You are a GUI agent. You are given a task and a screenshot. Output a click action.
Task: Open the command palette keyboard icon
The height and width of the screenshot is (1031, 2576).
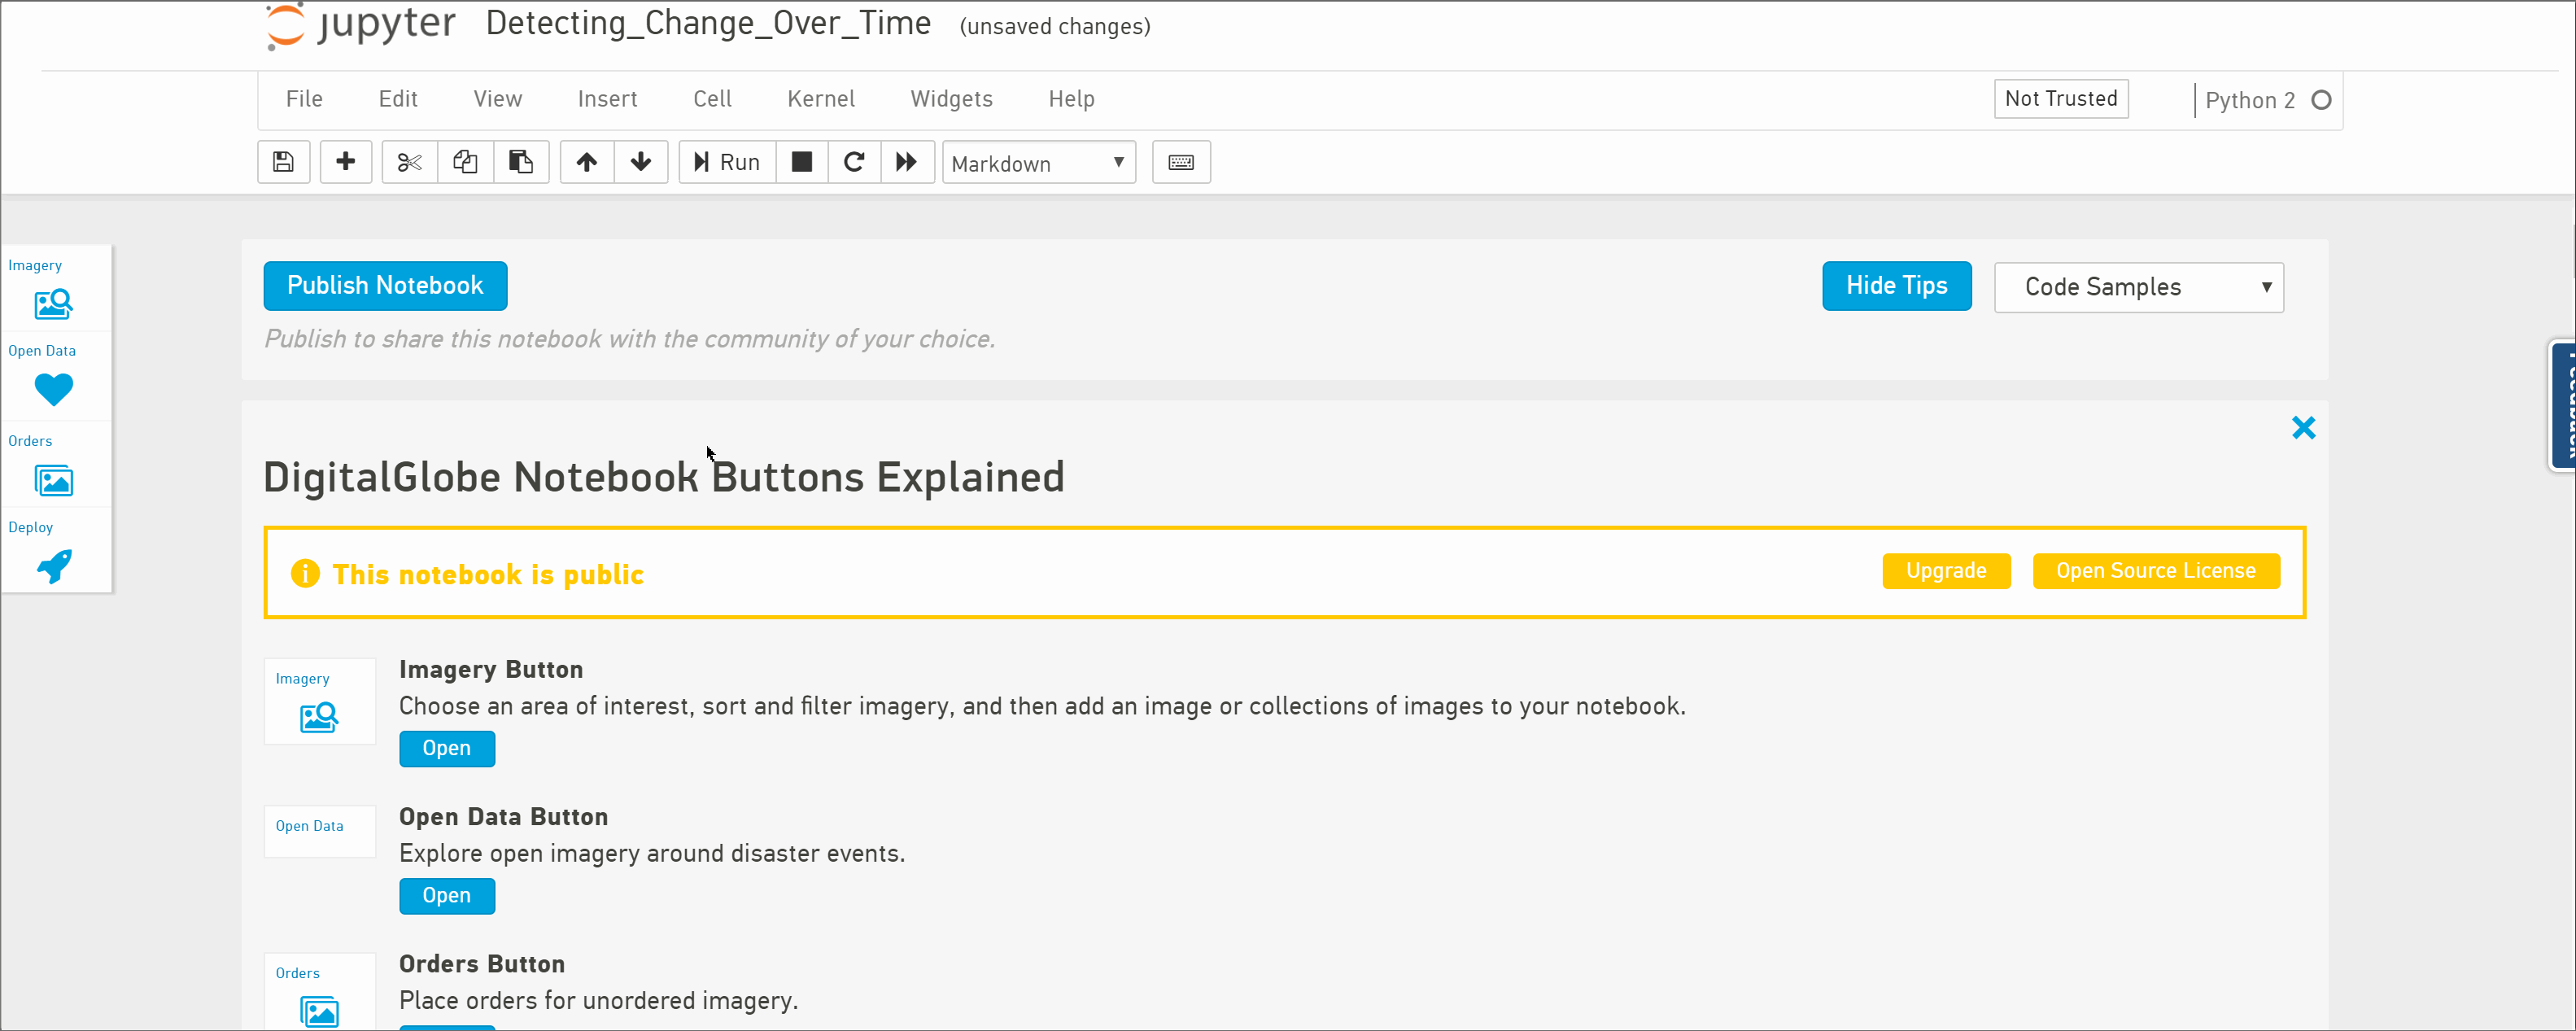click(x=1181, y=162)
